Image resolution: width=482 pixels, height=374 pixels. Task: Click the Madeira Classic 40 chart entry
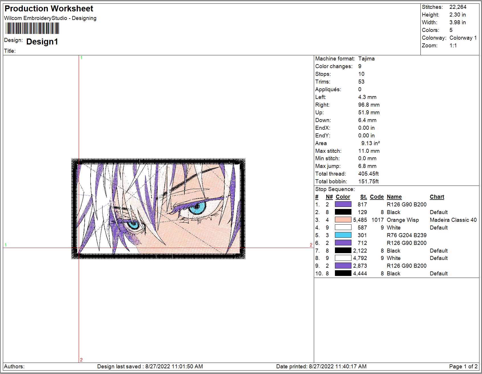453,220
